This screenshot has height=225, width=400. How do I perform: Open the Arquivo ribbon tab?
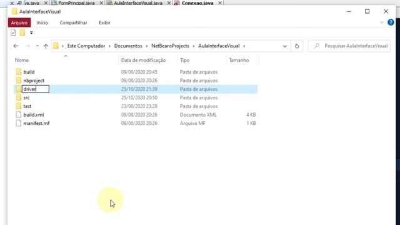(x=19, y=22)
